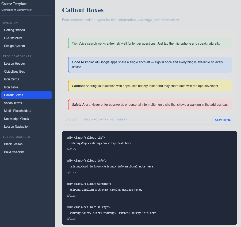
Task: Select Lesson Header component
Action: click(x=14, y=64)
